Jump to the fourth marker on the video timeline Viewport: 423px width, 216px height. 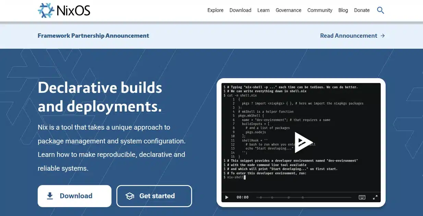tap(303, 197)
